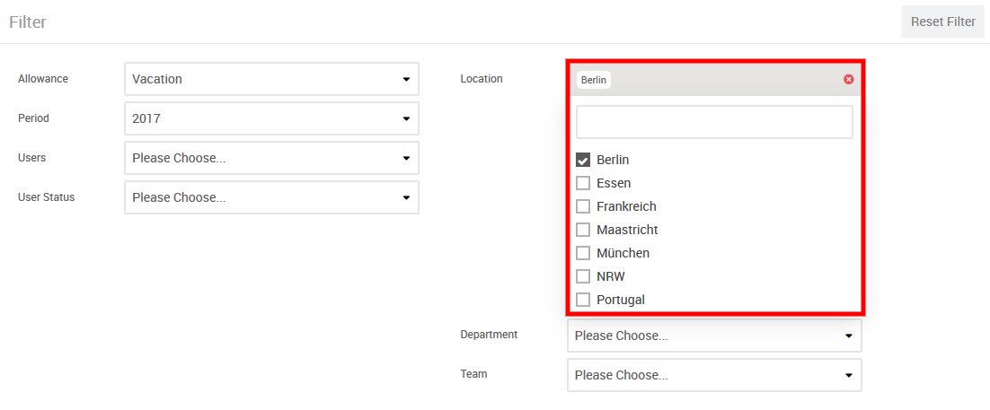Select the München location checkbox
Screen dimensions: 990x410
[x=583, y=253]
